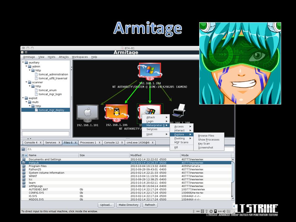The image size is (296, 222).
Task: Select MSF Scans menu entry
Action: [x=181, y=142]
